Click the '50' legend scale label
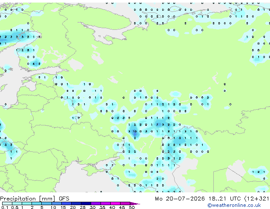This screenshot has height=209, width=270. pos(132,207)
